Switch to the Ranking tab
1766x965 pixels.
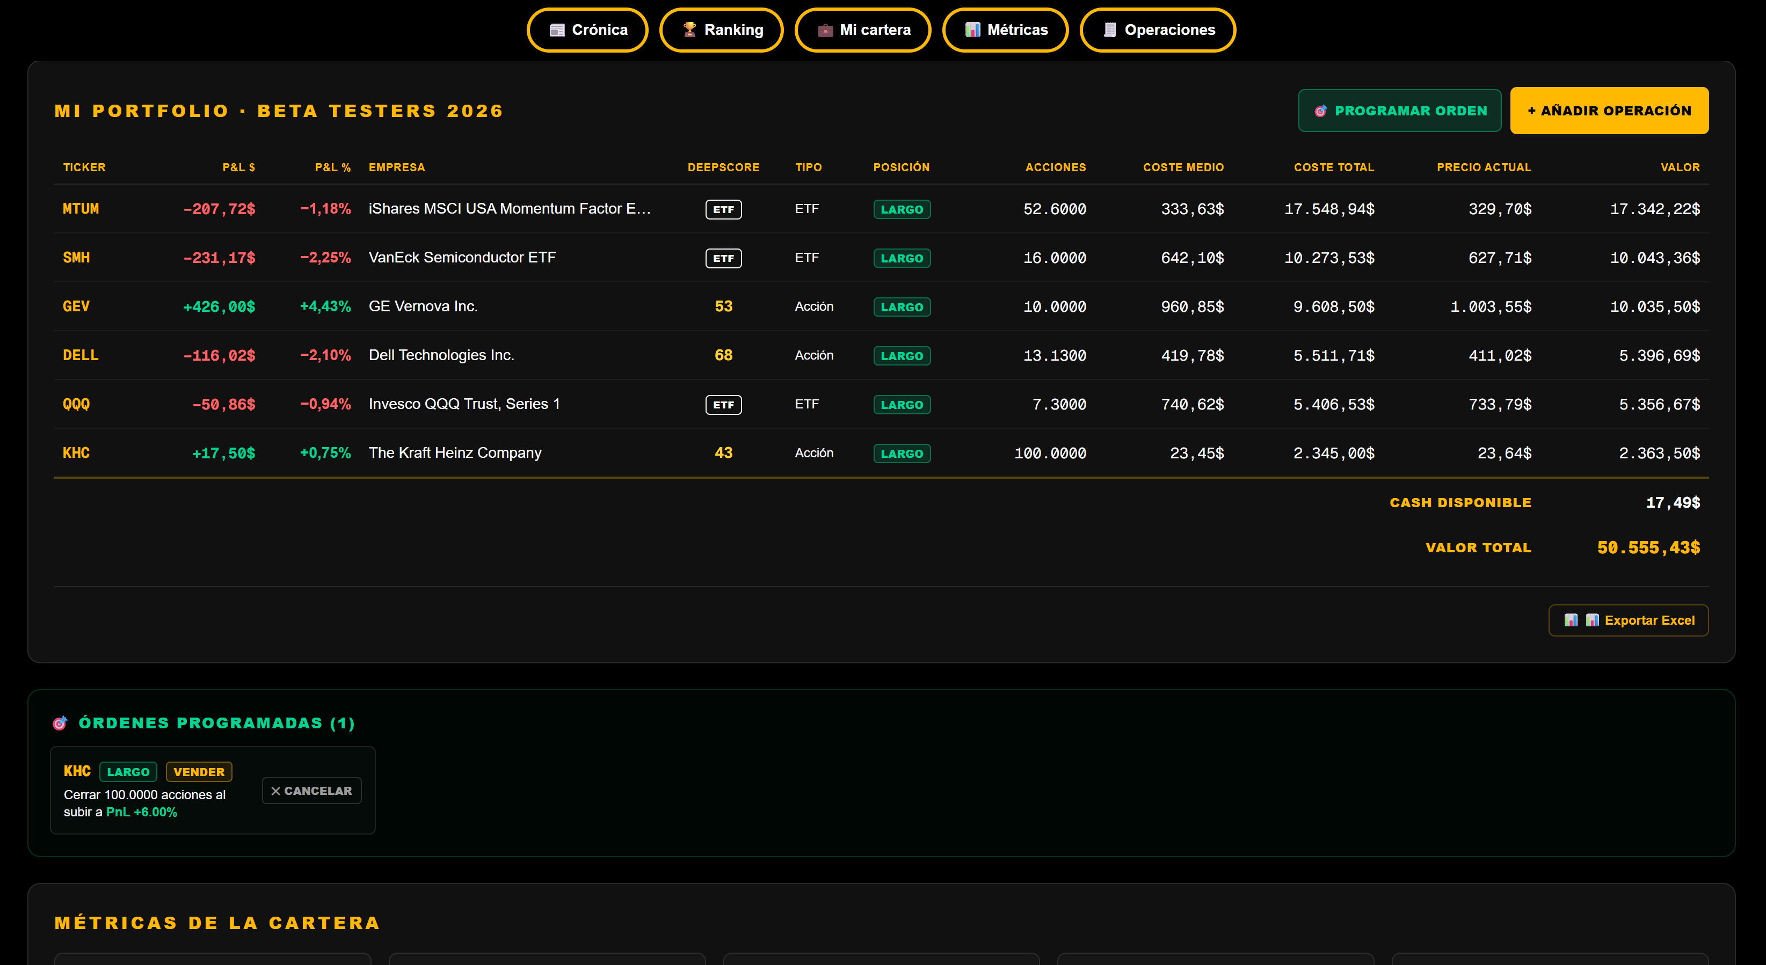coord(721,30)
